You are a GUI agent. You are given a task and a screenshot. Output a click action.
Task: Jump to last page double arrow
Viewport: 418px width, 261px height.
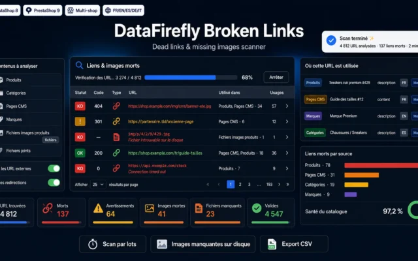coord(287,184)
